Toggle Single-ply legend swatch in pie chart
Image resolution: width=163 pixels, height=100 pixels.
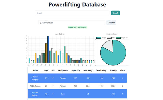coord(118,38)
